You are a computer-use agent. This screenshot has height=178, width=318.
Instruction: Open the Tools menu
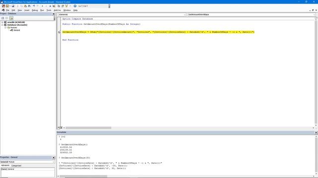pyautogui.click(x=49, y=10)
